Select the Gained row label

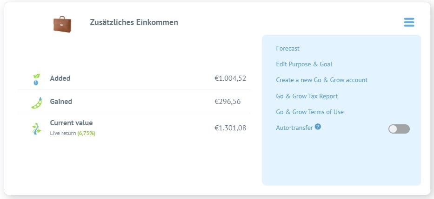point(61,102)
